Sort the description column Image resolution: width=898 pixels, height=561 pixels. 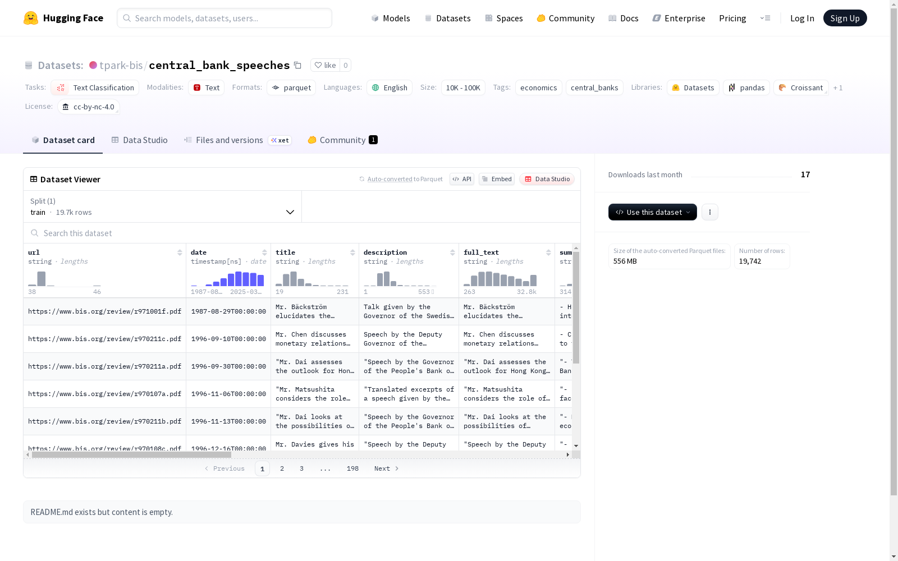coord(452,252)
